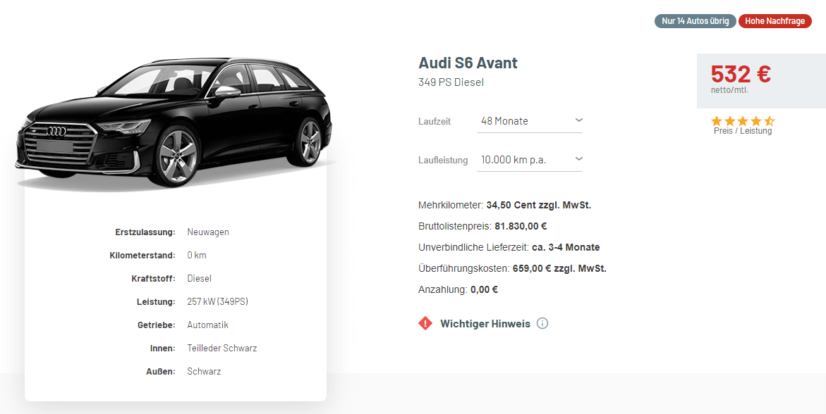Click the 349 PS Diesel subtitle
This screenshot has width=826, height=414.
[x=451, y=82]
